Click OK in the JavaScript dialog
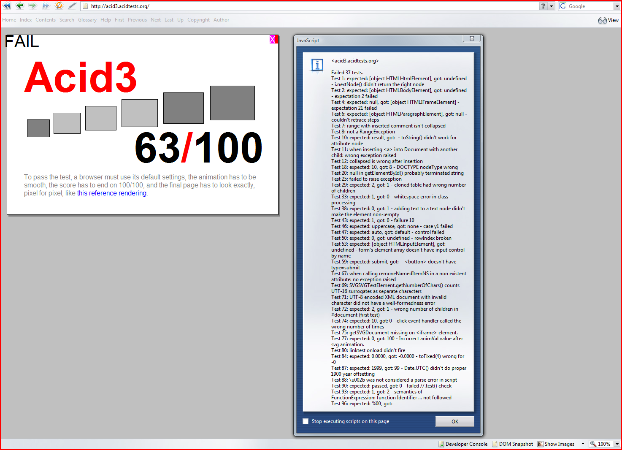Image resolution: width=622 pixels, height=450 pixels. click(455, 421)
